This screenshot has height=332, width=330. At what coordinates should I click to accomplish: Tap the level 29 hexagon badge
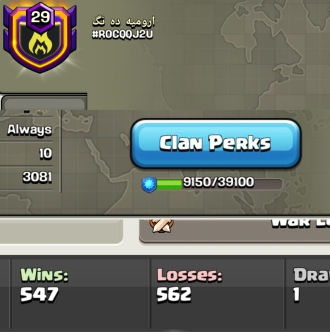tap(40, 17)
